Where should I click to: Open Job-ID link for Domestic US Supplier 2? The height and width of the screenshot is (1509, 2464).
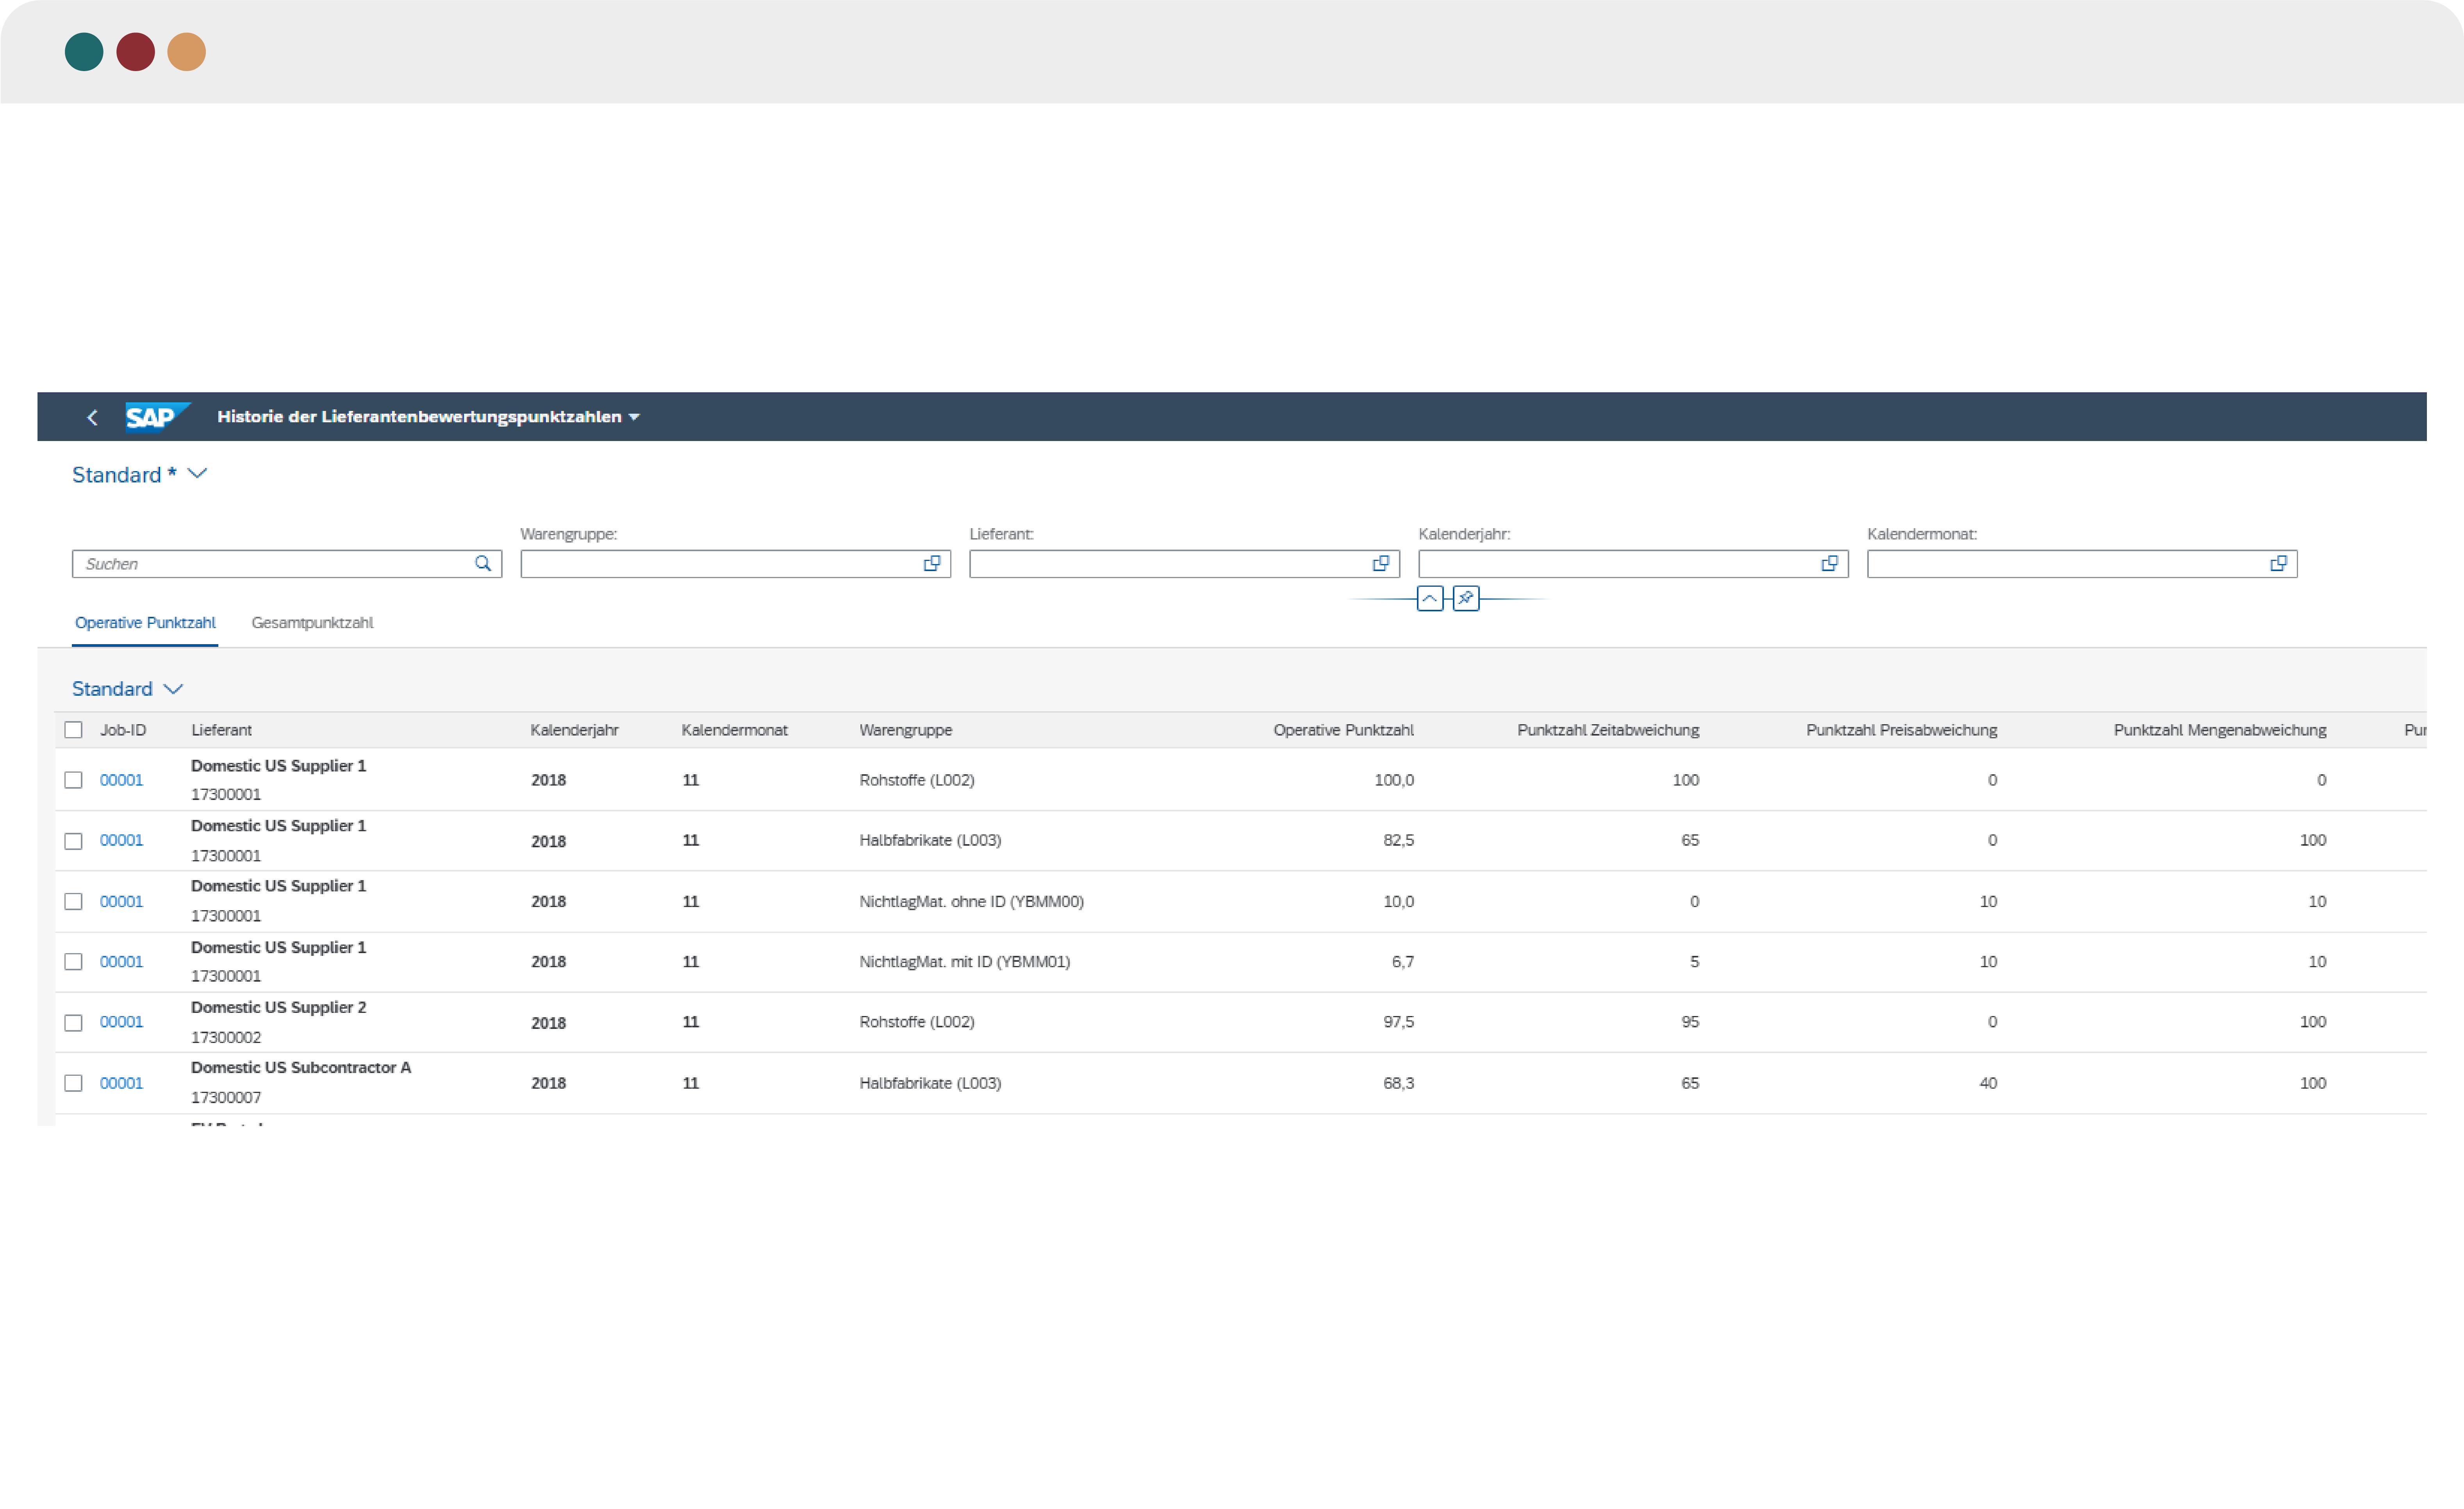[121, 1022]
